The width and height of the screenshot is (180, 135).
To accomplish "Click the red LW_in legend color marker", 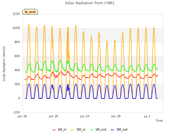I will tap(54, 130).
